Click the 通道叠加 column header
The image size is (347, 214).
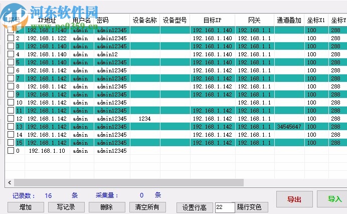(289, 20)
